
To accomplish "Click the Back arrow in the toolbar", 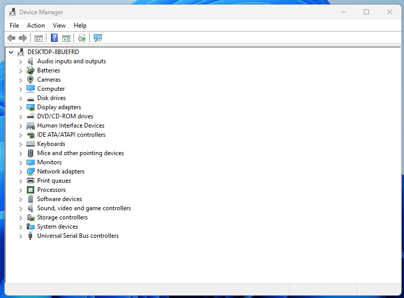I will tap(11, 38).
